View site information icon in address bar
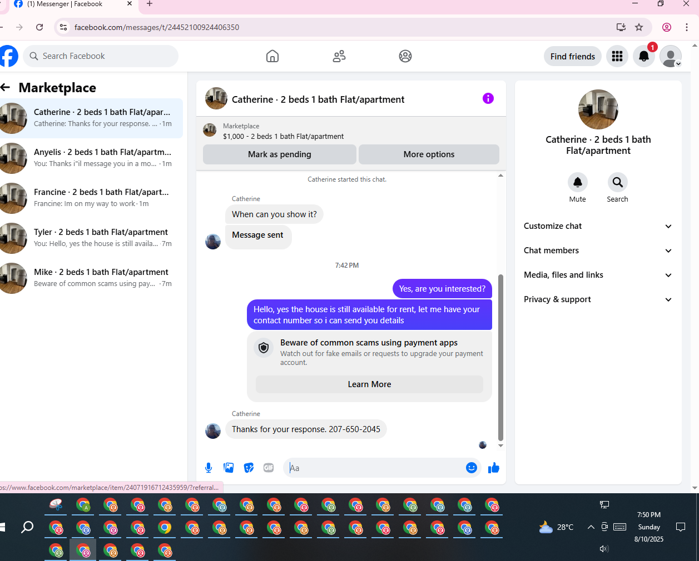Viewport: 699px width, 561px height. [x=63, y=27]
